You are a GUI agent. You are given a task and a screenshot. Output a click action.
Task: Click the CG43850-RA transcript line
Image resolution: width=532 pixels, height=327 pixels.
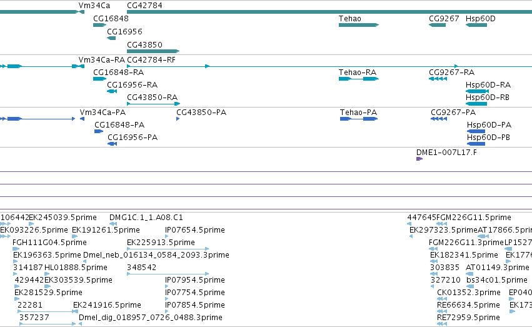(153, 104)
